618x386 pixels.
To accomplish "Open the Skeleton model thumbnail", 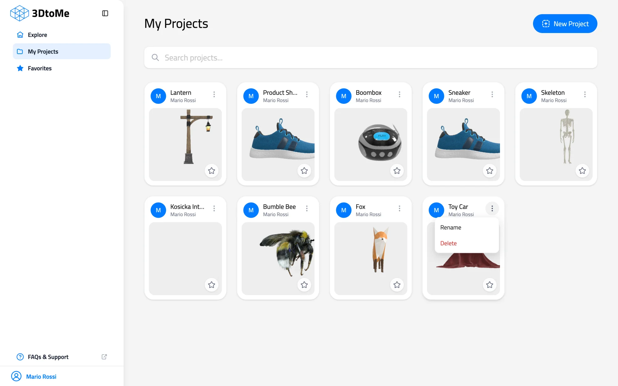I will point(556,145).
